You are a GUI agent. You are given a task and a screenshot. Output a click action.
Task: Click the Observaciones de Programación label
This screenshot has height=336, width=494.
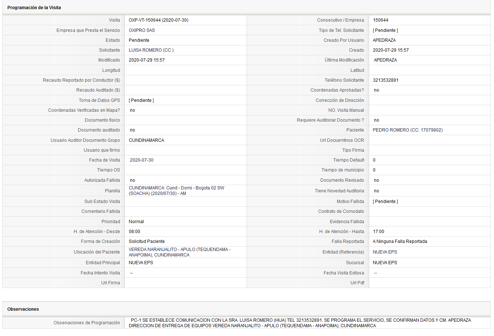[87, 323]
